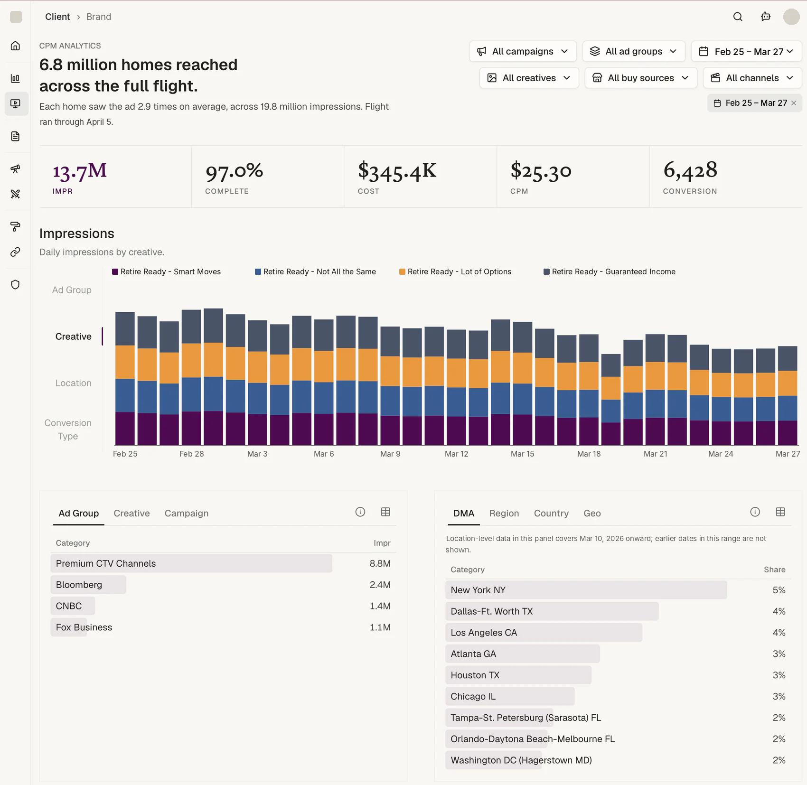Switch to the Region tab
Screen dimensions: 807x785
pos(504,513)
